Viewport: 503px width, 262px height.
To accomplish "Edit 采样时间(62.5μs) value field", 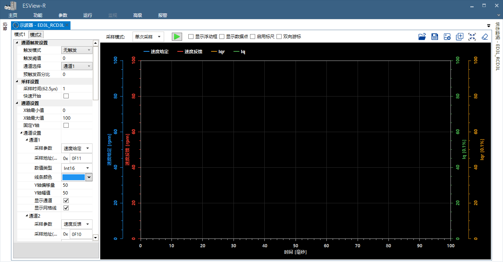I will click(x=77, y=89).
